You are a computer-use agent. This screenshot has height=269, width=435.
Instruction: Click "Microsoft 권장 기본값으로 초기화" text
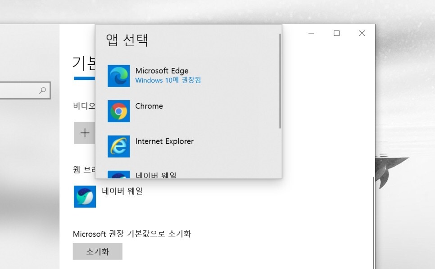pos(132,234)
